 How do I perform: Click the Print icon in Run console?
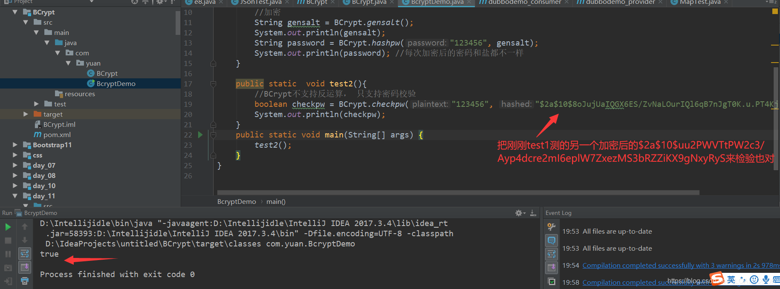coord(25,281)
